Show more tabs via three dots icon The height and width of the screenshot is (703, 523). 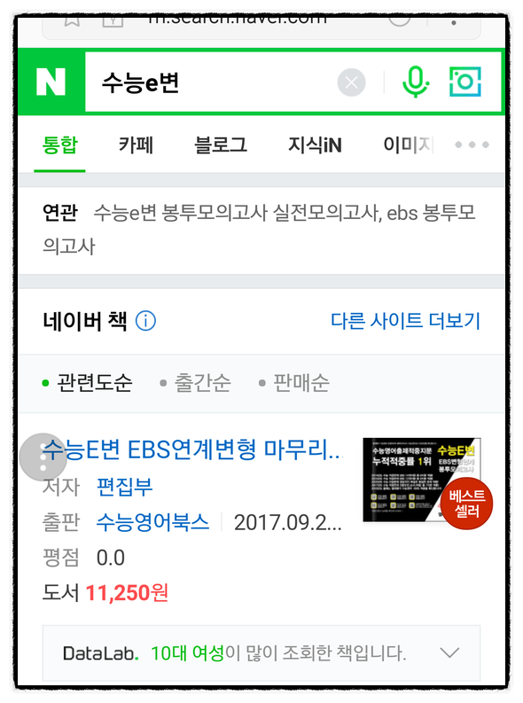(472, 145)
